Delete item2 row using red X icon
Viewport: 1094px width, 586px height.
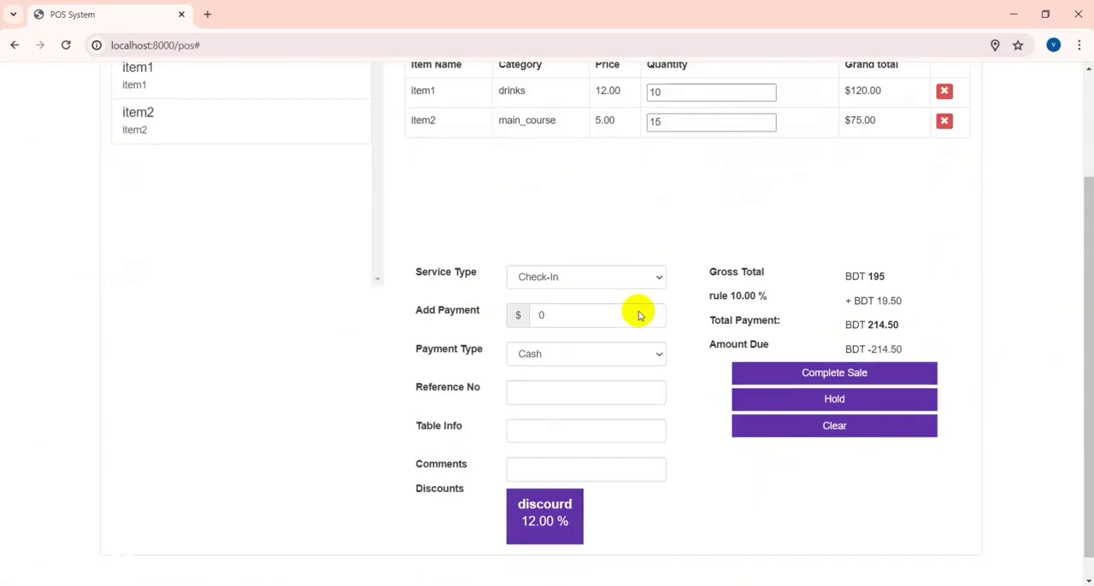944,121
